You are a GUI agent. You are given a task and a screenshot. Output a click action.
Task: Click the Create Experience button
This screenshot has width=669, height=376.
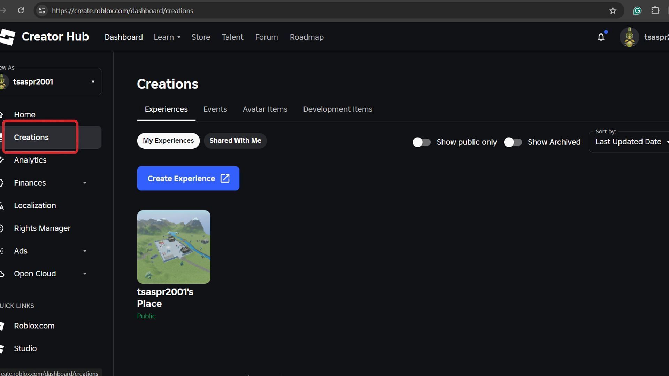pos(188,178)
